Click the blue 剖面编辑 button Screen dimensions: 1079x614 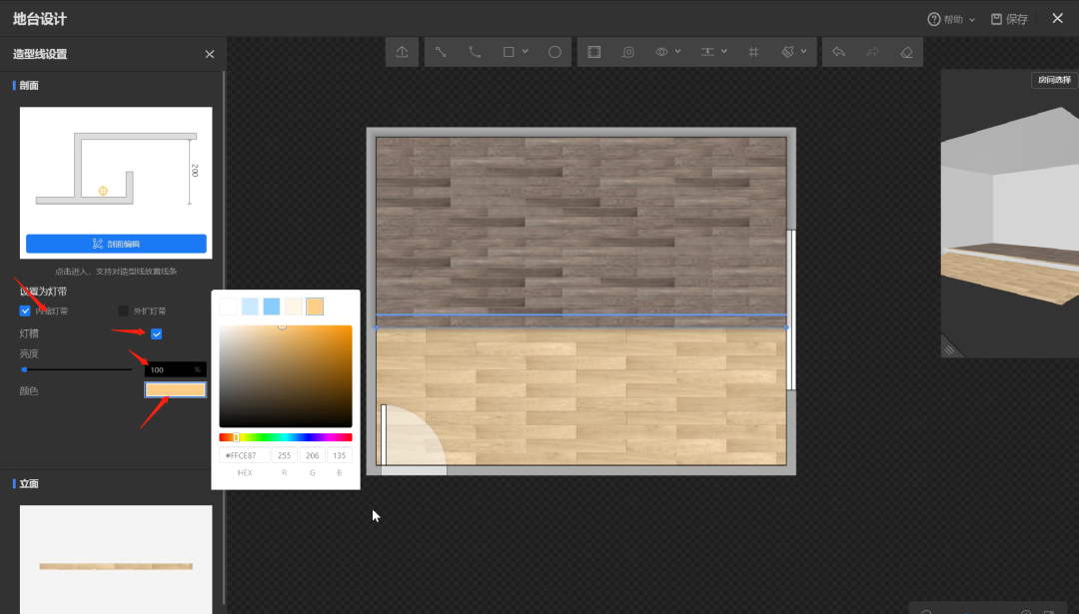[x=116, y=244]
